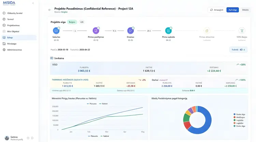Select the 100% Baigta hourglass icon
256x142 pixels.
pos(242,31)
